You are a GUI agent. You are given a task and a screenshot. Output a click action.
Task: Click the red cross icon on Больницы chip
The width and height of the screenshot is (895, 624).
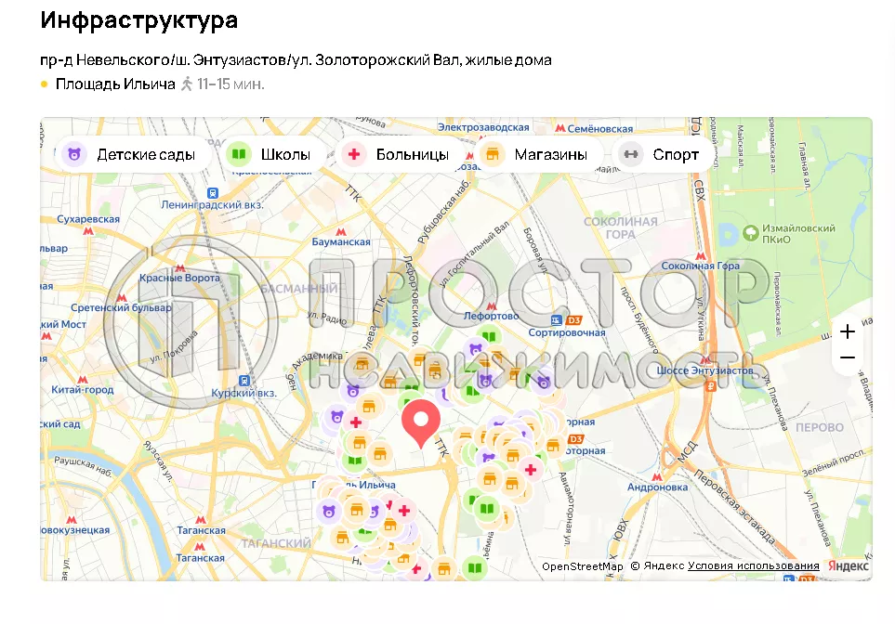click(354, 154)
